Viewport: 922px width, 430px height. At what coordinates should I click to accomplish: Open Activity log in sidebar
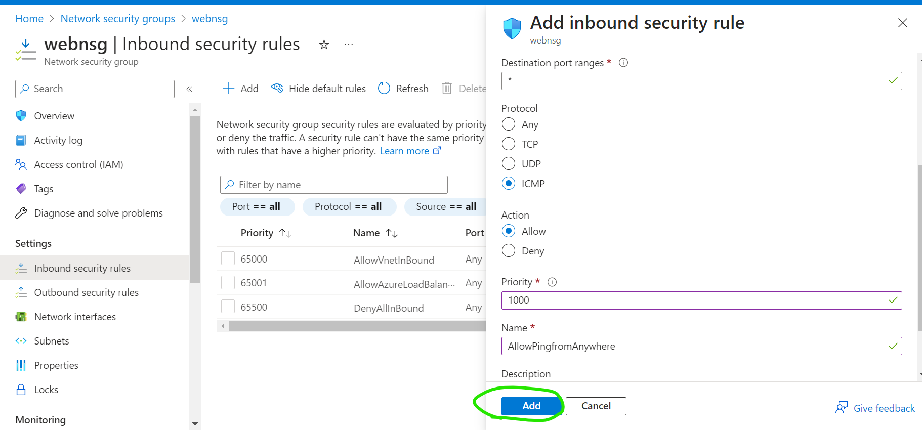click(x=58, y=140)
